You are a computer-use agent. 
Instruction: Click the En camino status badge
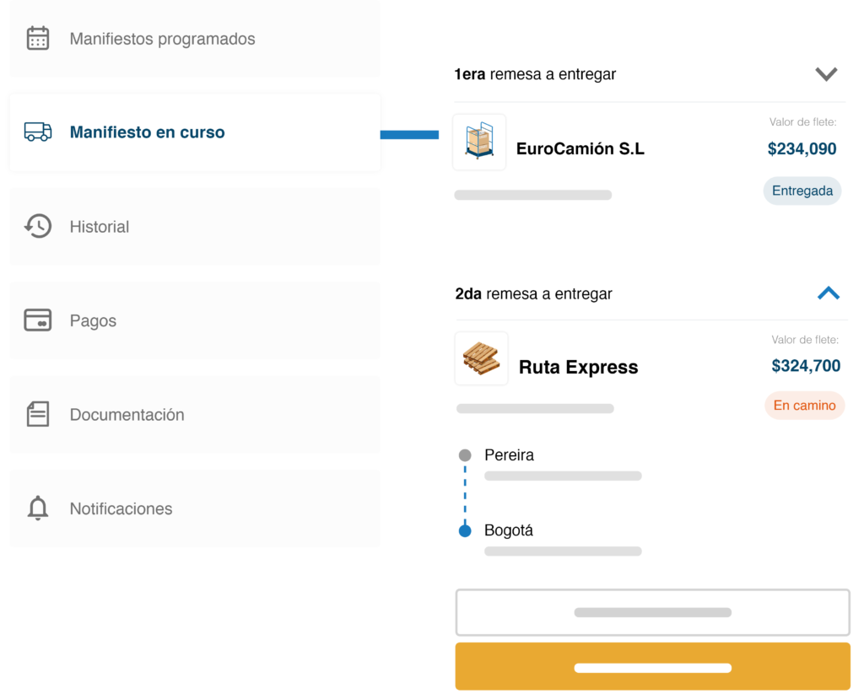(804, 406)
